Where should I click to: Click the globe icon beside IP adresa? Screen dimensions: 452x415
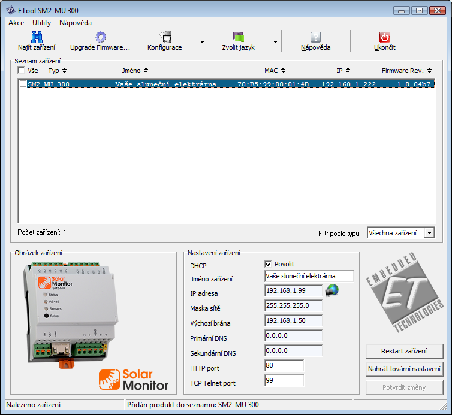[x=332, y=291]
